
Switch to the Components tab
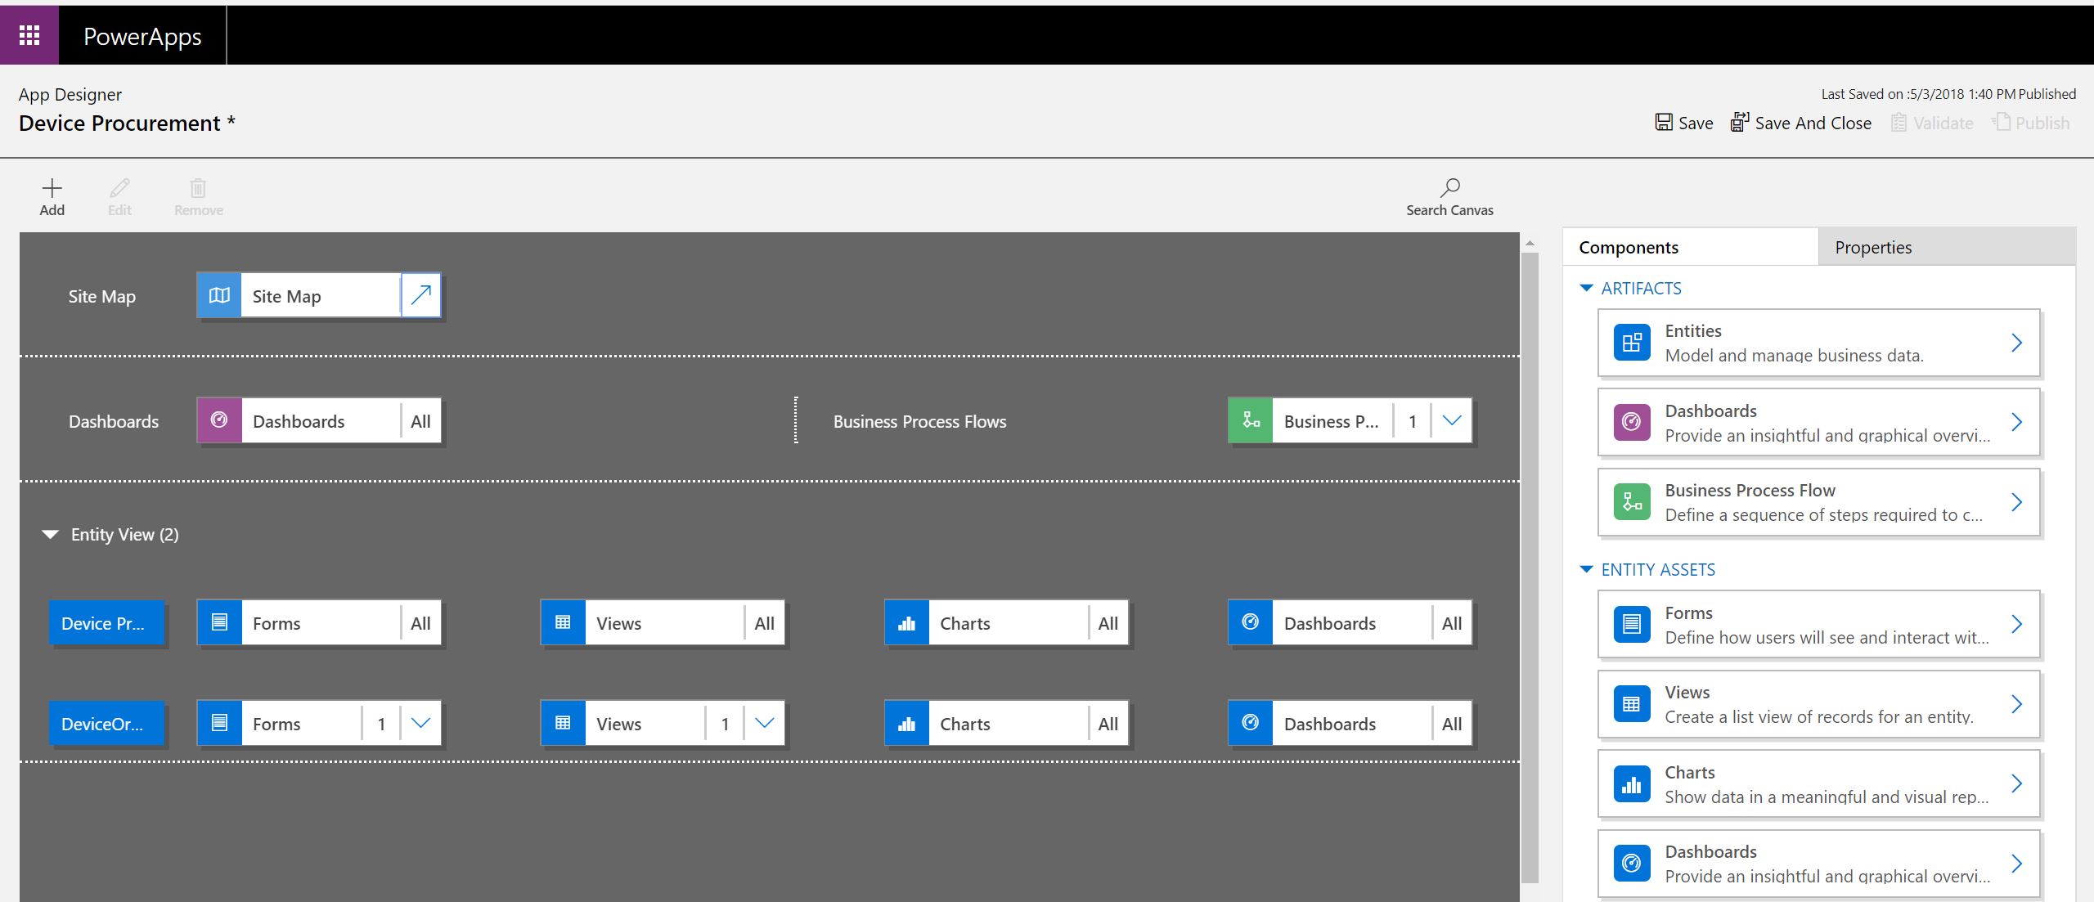[x=1628, y=246]
